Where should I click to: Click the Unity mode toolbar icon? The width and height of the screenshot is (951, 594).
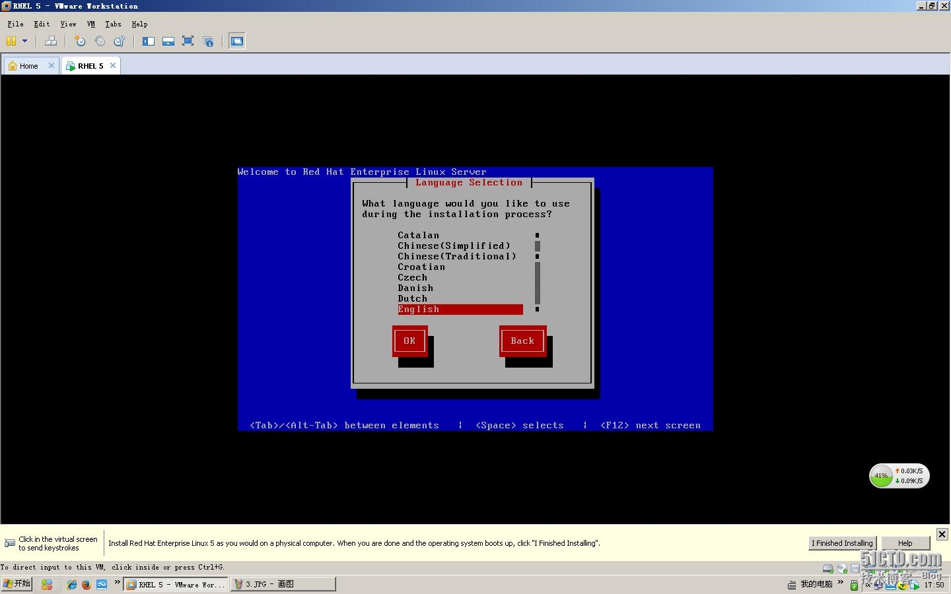coord(208,41)
